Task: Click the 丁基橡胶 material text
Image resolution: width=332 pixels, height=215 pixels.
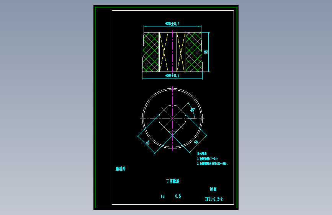Action: 173,181
